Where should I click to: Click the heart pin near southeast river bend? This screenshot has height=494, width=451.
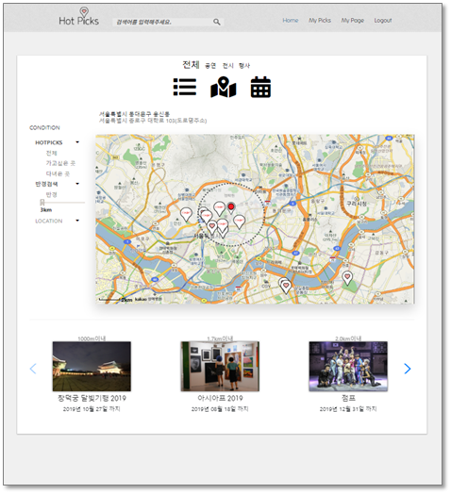pyautogui.click(x=347, y=278)
